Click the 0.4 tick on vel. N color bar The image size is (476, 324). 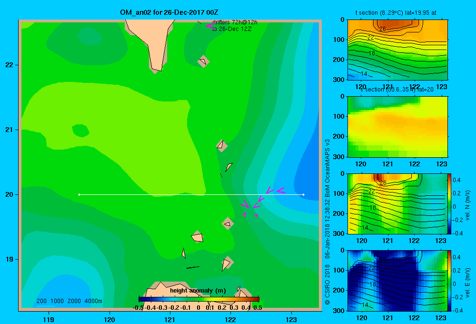pyautogui.click(x=456, y=180)
